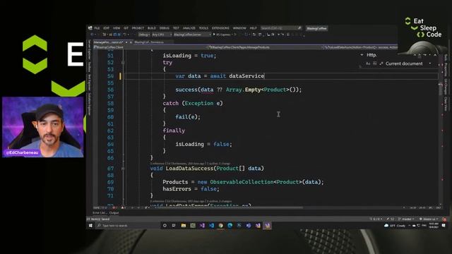Open the ANALYZE menu
Image resolution: width=452 pixels, height=254 pixels.
point(189,28)
